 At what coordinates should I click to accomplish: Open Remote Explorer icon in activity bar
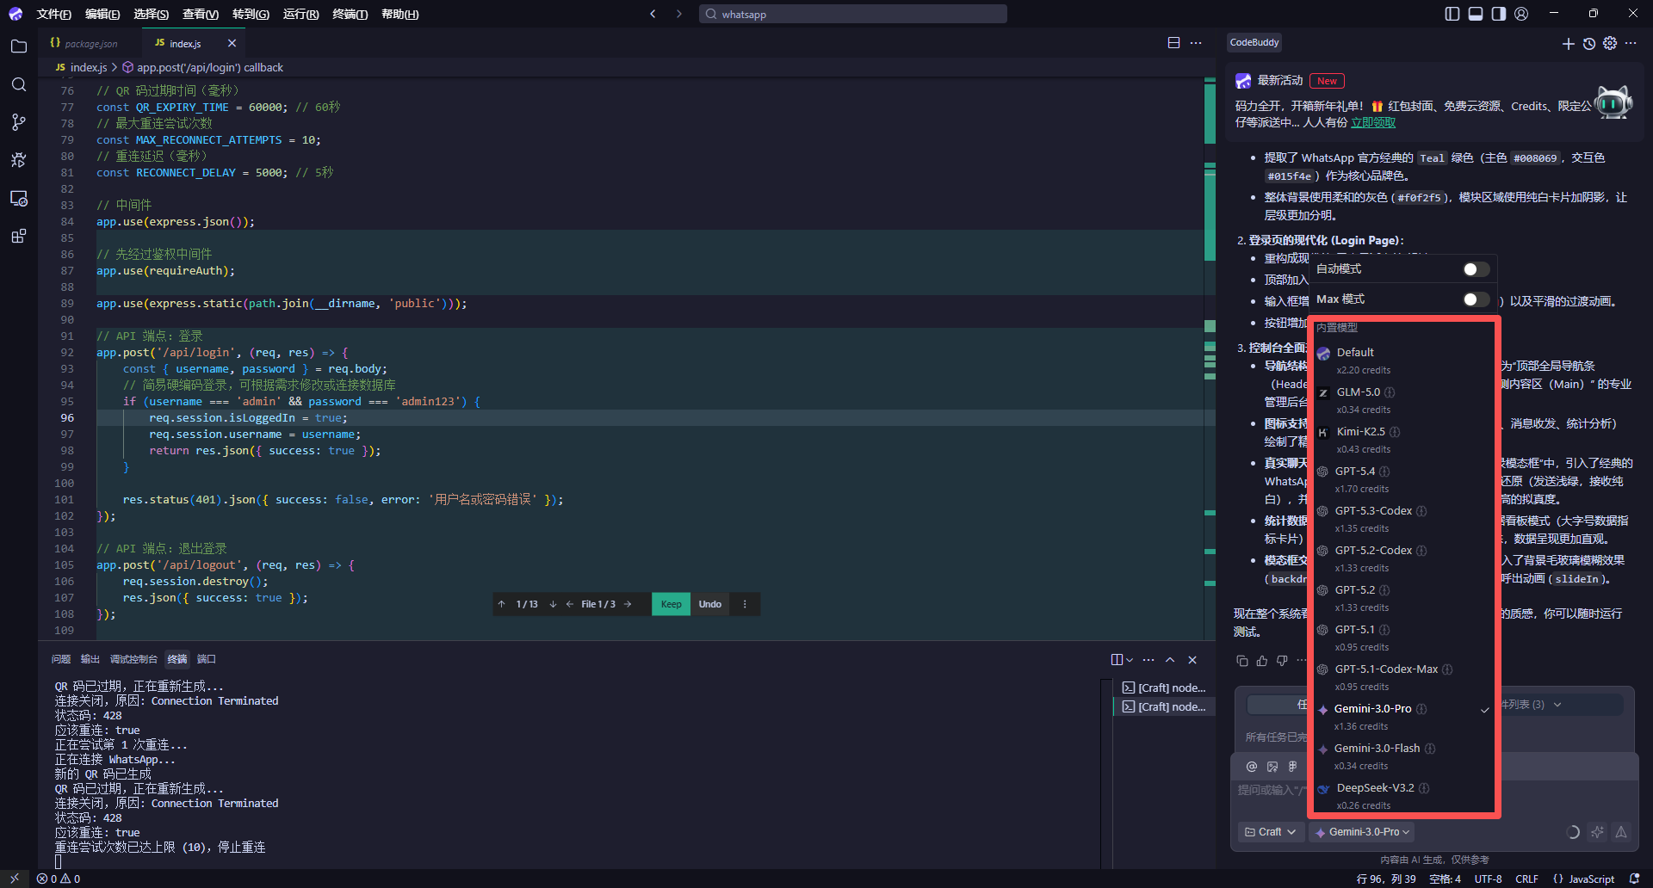pos(19,198)
